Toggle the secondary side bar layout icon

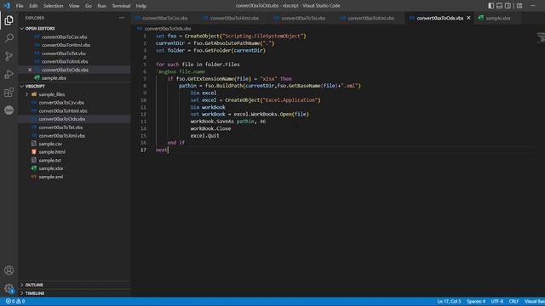[x=508, y=6]
